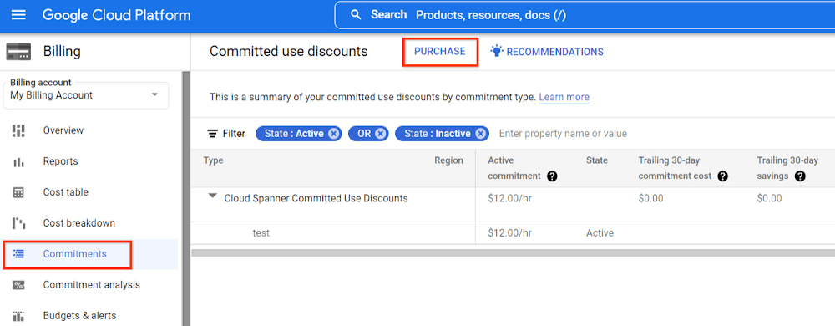This screenshot has width=835, height=326.
Task: Click the Billing credit card icon
Action: coord(18,52)
